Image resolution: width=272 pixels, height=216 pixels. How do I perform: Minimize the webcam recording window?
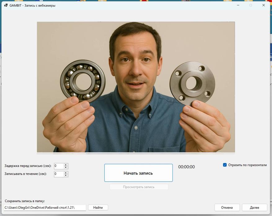238,5
